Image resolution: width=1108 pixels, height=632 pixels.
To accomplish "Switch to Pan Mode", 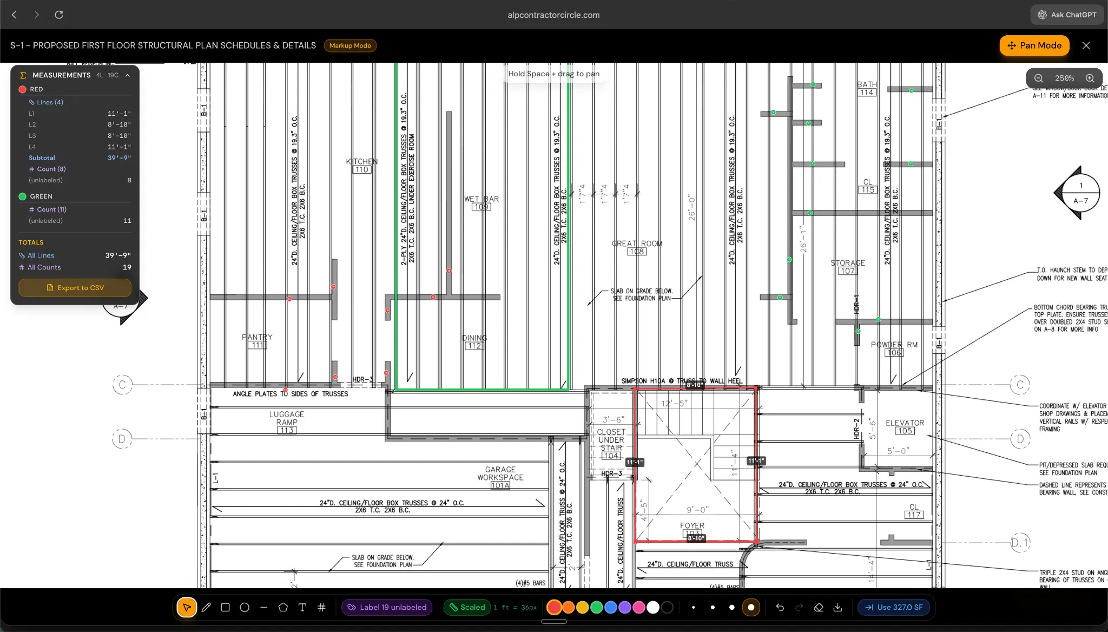I will pyautogui.click(x=1034, y=45).
